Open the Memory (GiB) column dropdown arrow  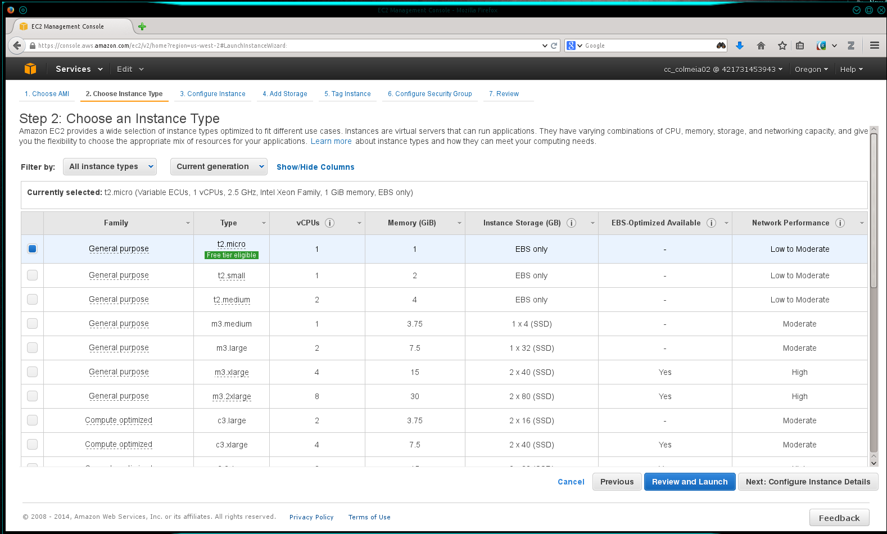[459, 223]
